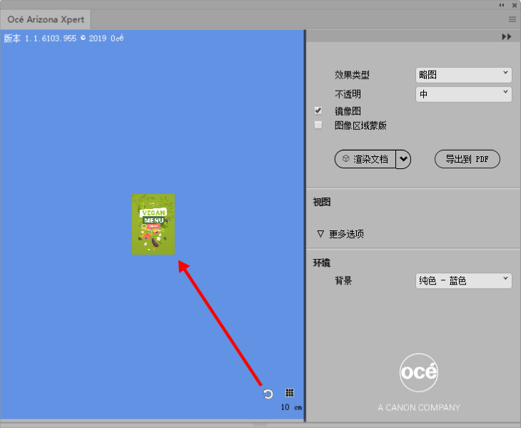This screenshot has height=428, width=521.
Task: Open the 不透明 dropdown
Action: pyautogui.click(x=464, y=93)
